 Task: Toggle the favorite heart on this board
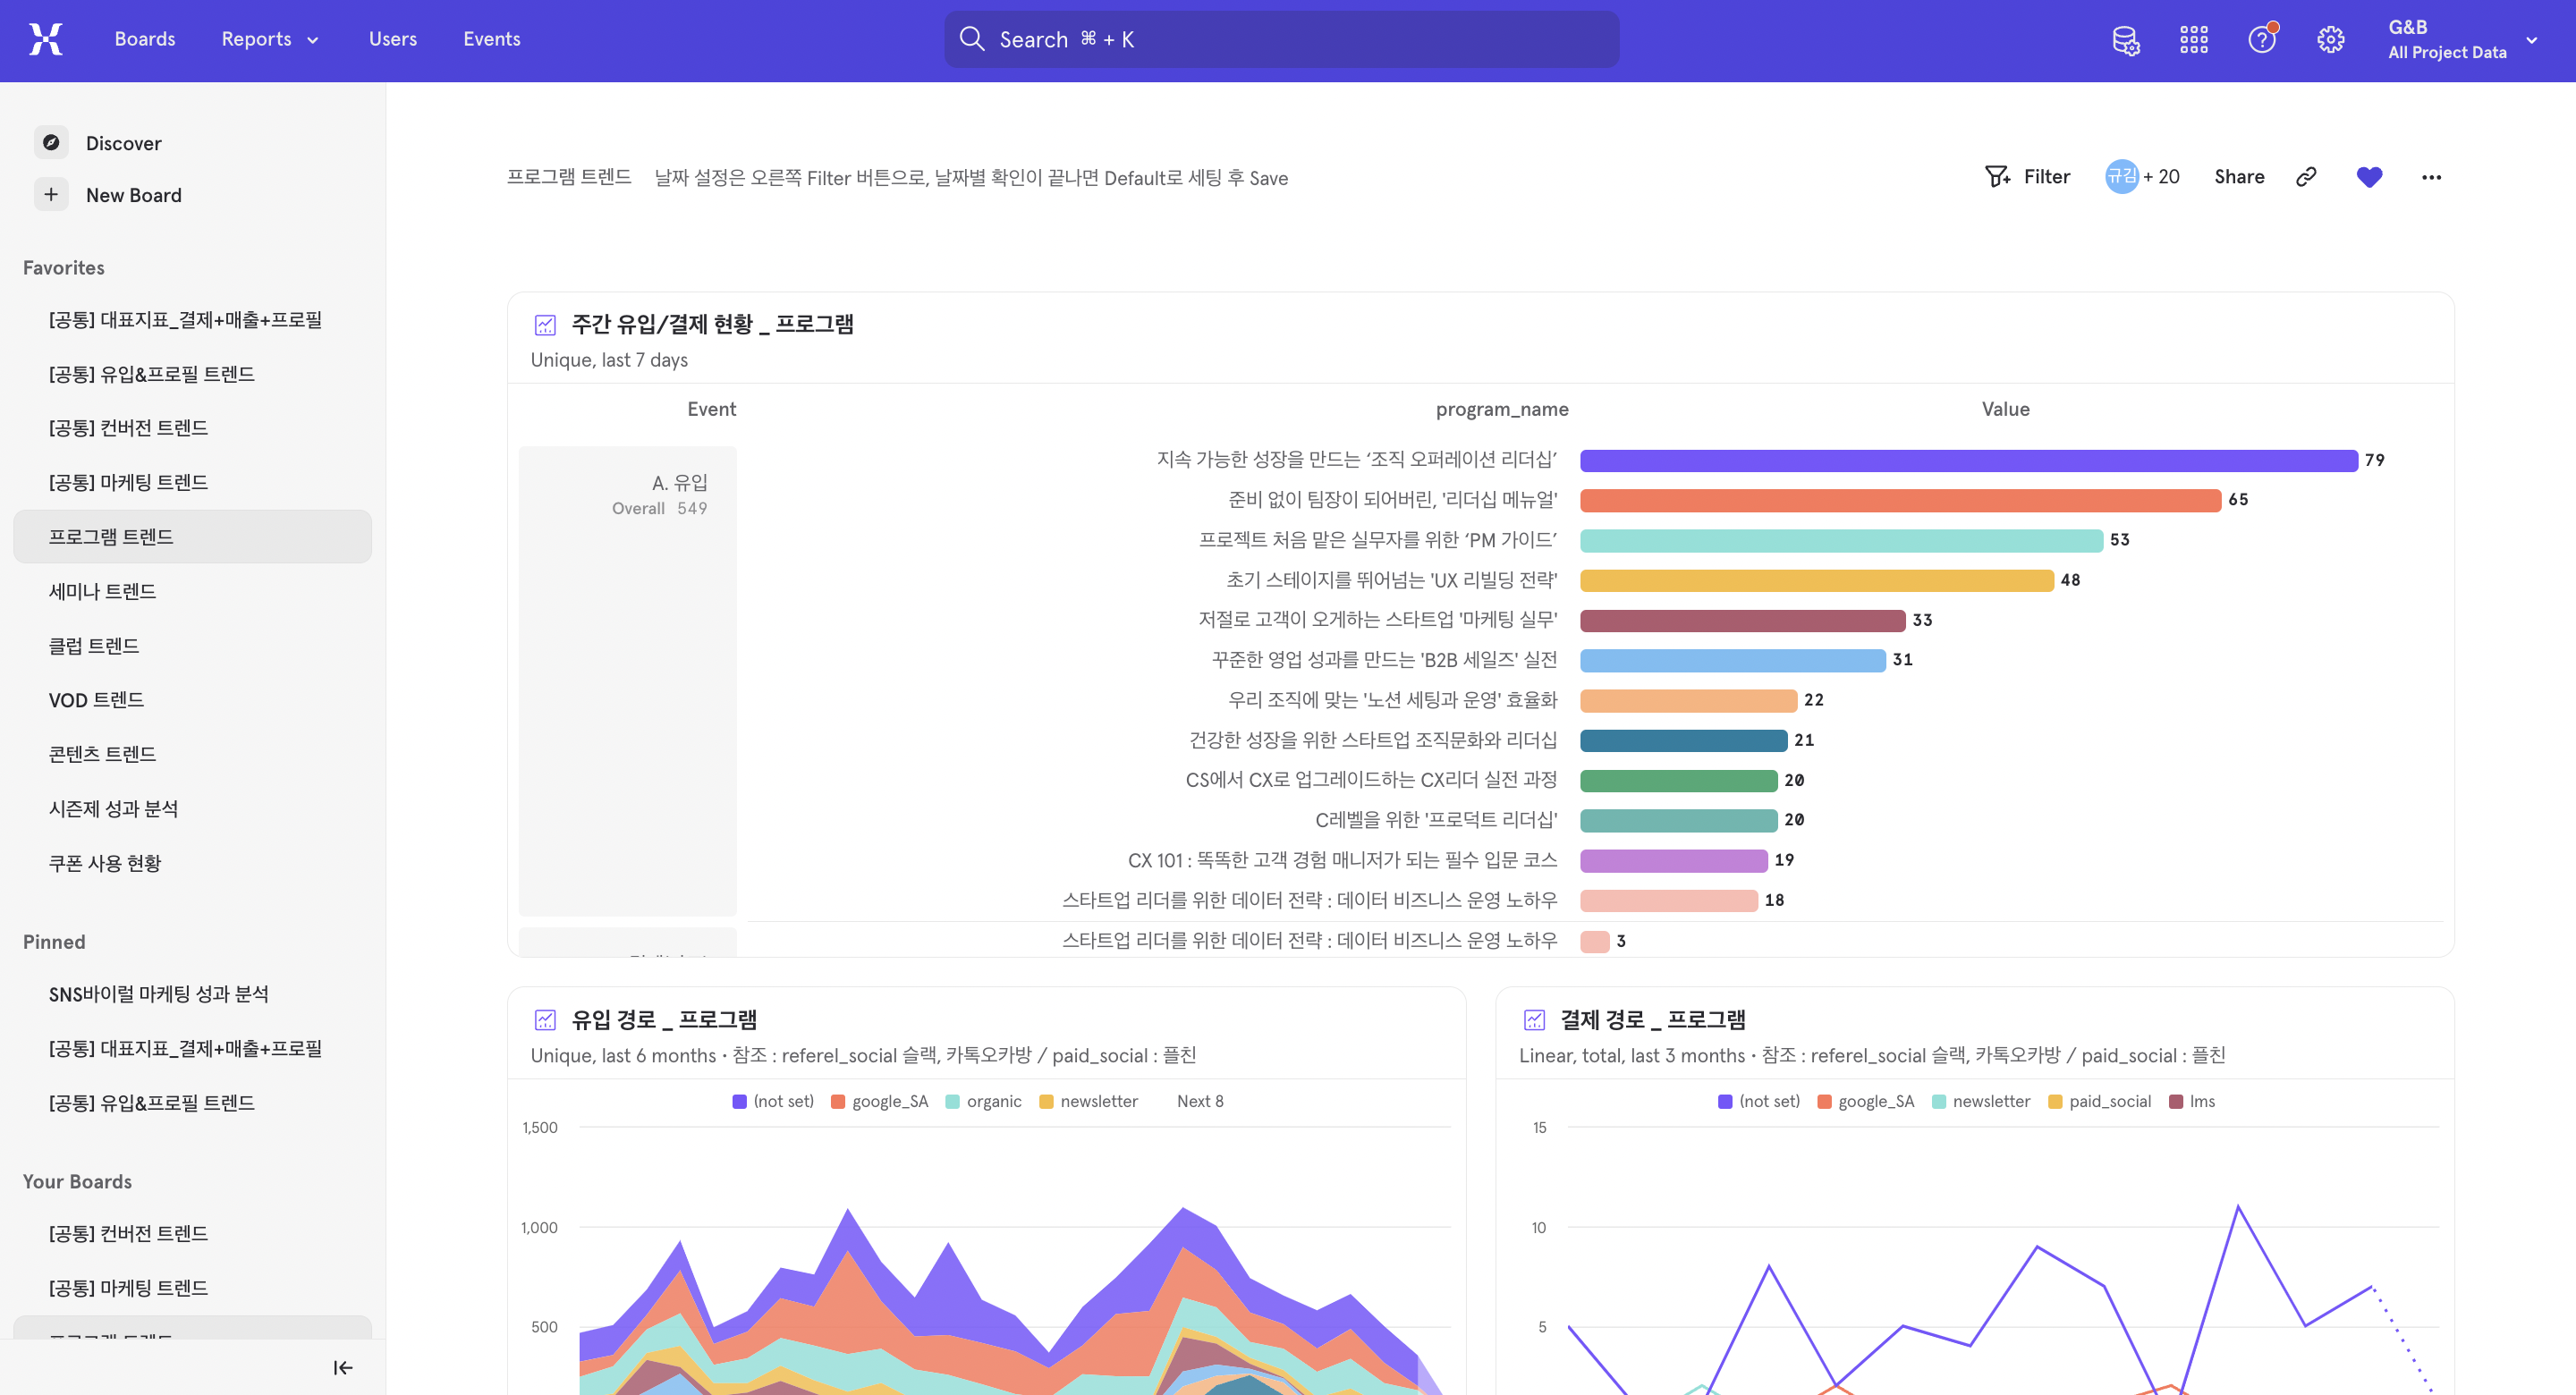tap(2369, 177)
